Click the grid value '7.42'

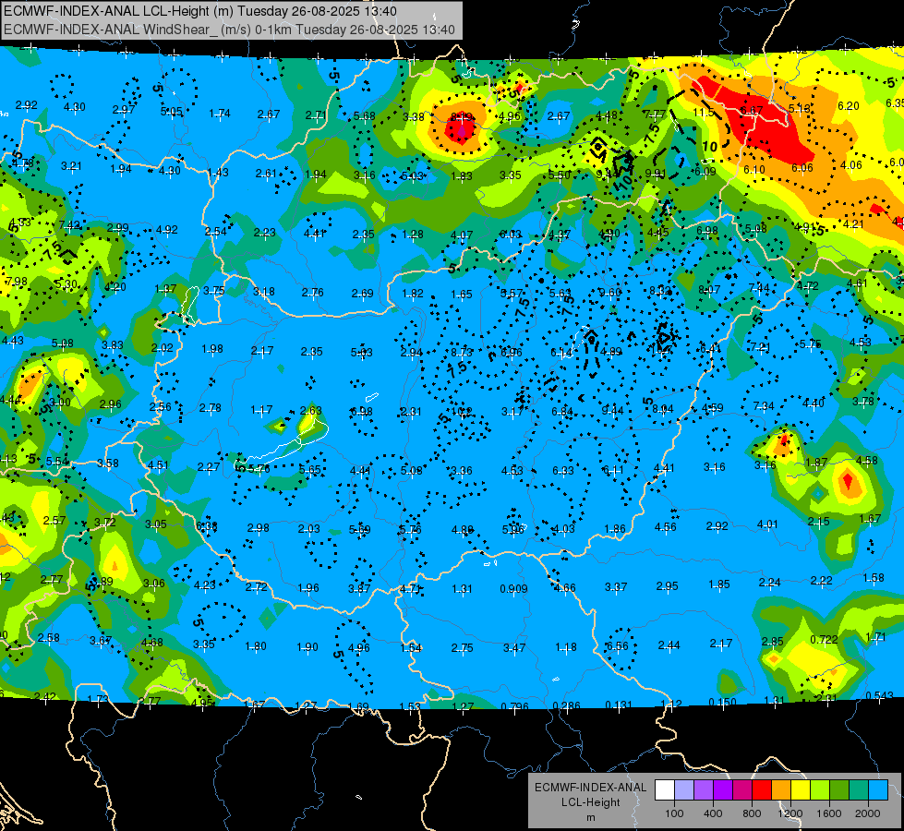[x=70, y=225]
